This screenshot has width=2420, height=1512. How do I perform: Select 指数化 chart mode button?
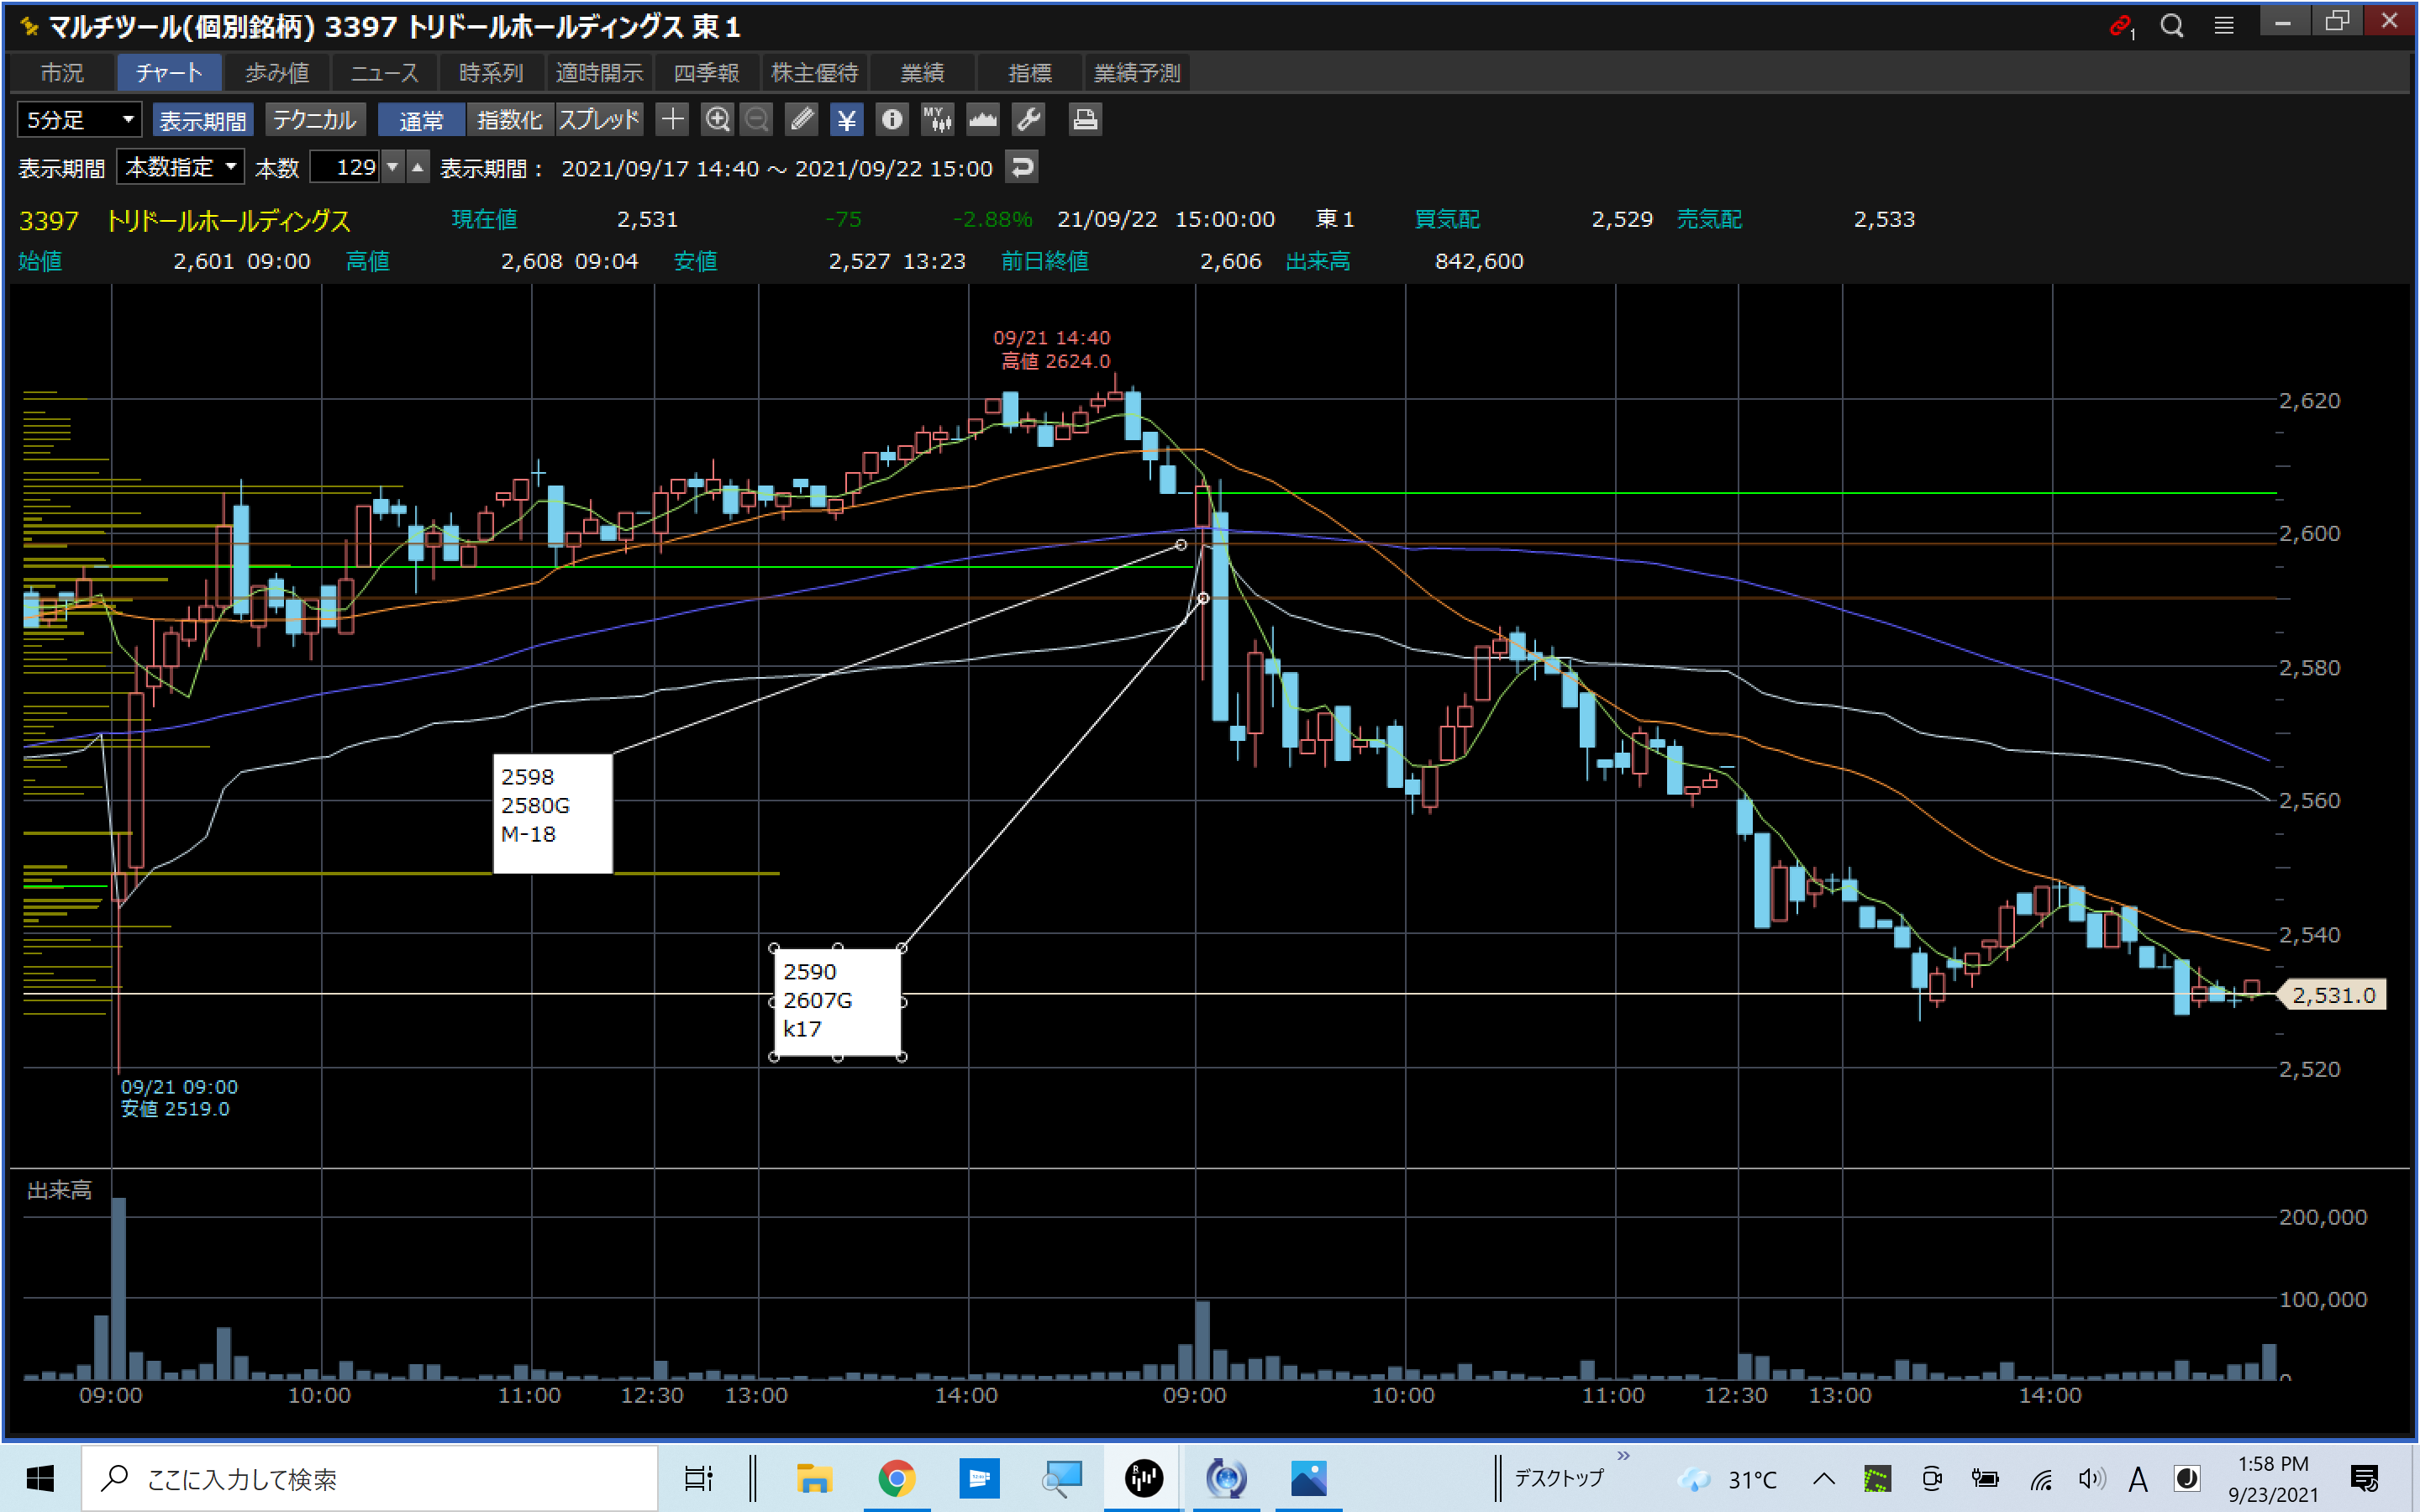click(x=509, y=120)
